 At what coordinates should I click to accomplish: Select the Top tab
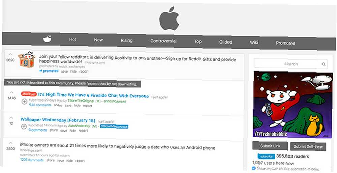(x=198, y=41)
